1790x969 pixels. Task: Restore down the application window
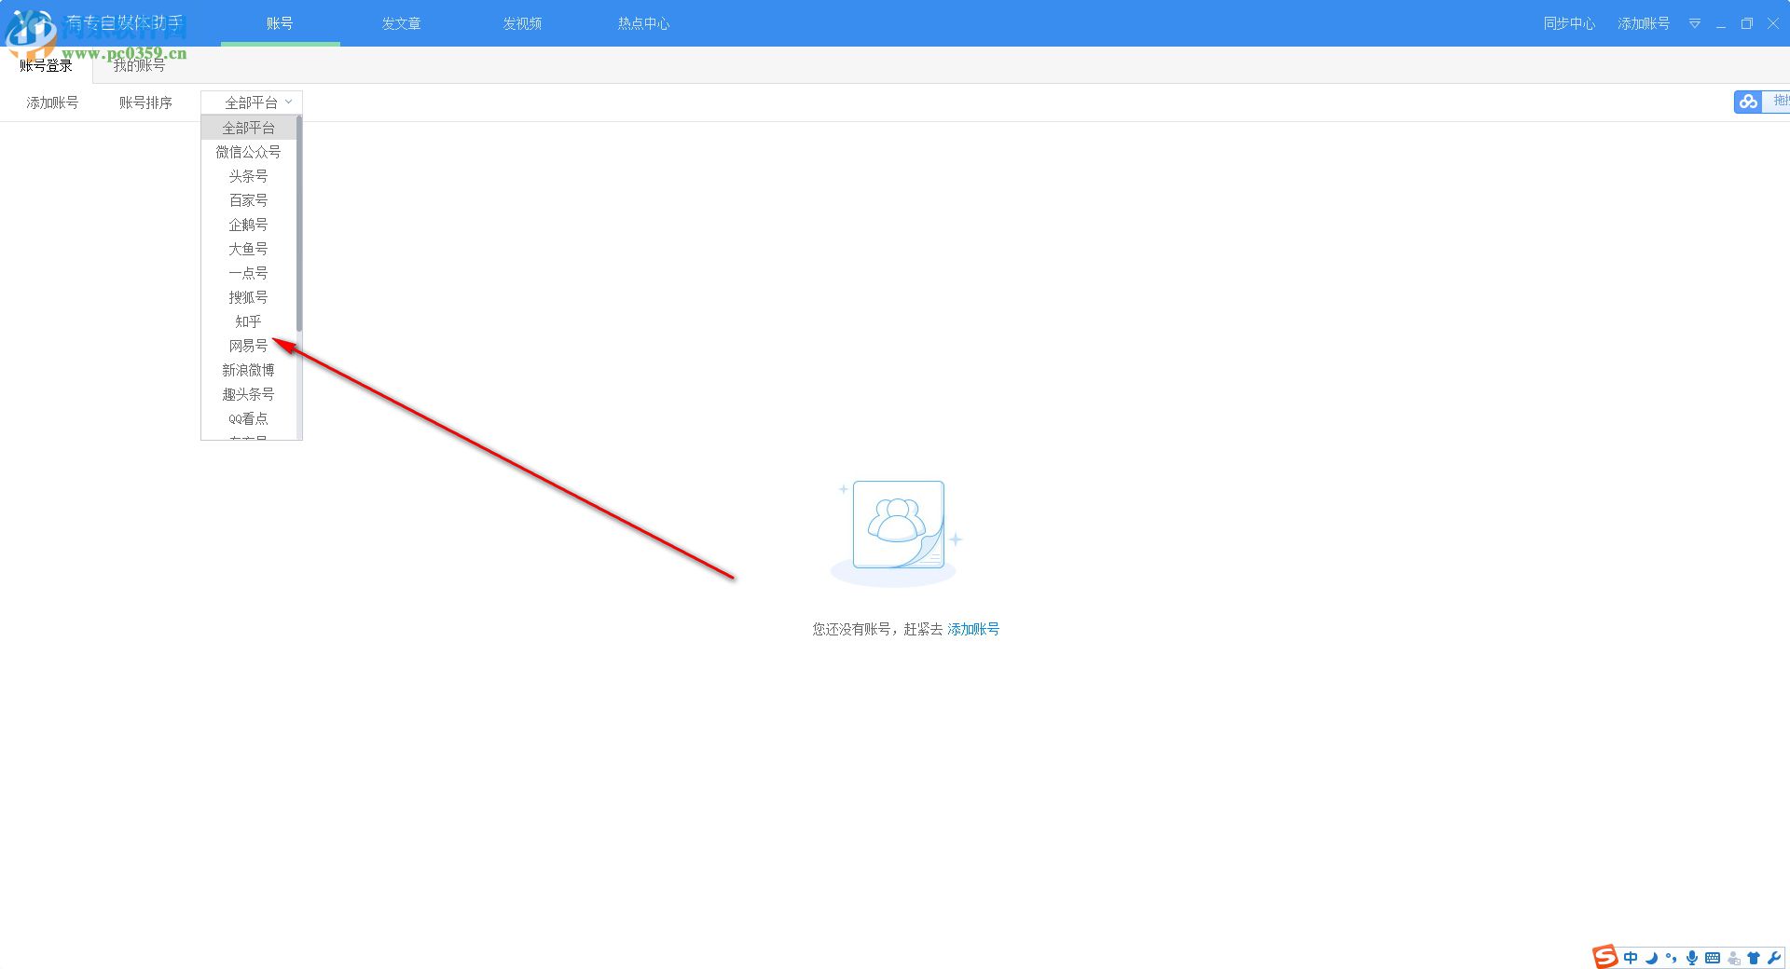[1747, 23]
